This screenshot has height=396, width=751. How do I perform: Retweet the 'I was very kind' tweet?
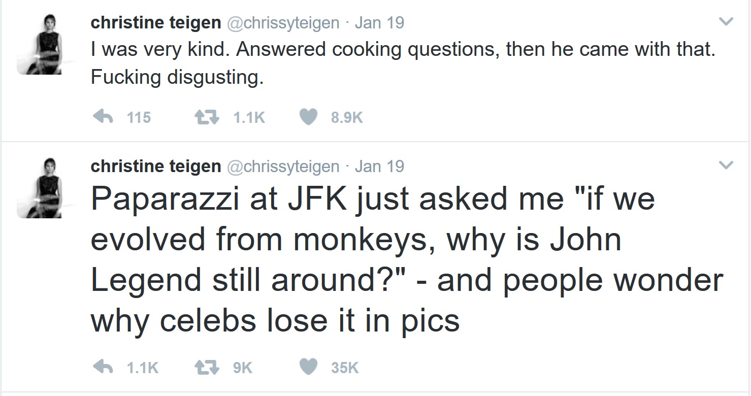click(x=206, y=117)
